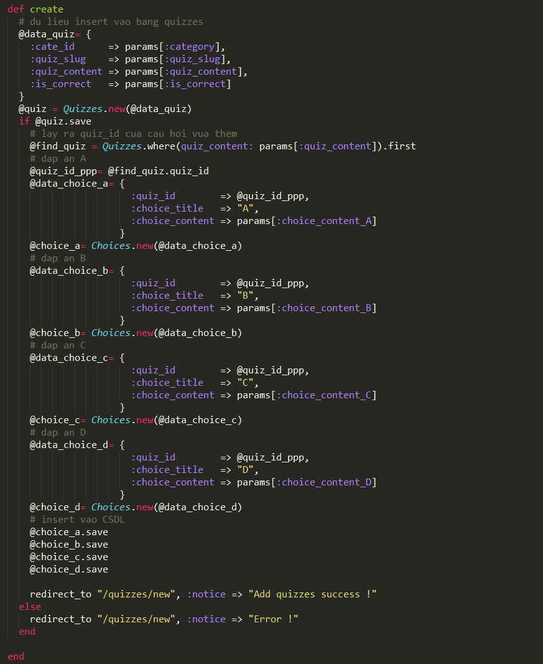Click the "Add quizzes success !" string
543x664 pixels.
[x=312, y=594]
